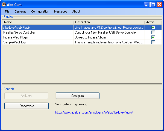Click the Deactivate button
The width and height of the screenshot is (164, 131).
(x=27, y=106)
